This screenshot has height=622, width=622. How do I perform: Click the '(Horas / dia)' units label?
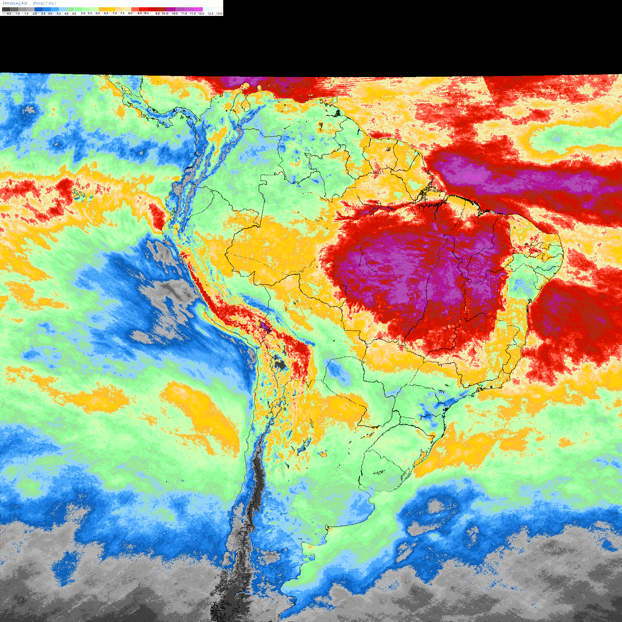(x=45, y=3)
